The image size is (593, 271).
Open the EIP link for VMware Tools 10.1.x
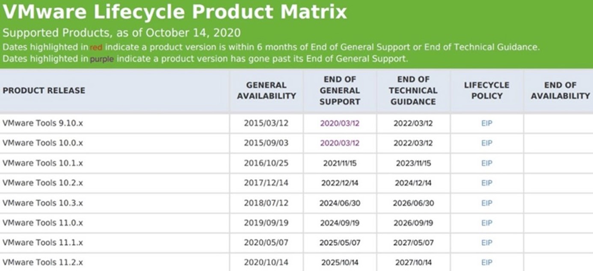pyautogui.click(x=486, y=163)
